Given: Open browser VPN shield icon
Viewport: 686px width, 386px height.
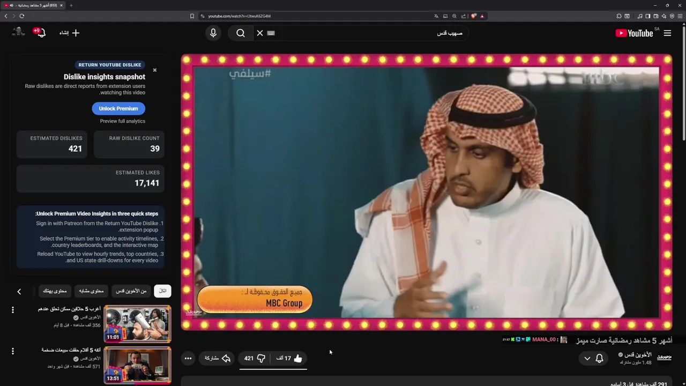Looking at the screenshot, I should 672,16.
